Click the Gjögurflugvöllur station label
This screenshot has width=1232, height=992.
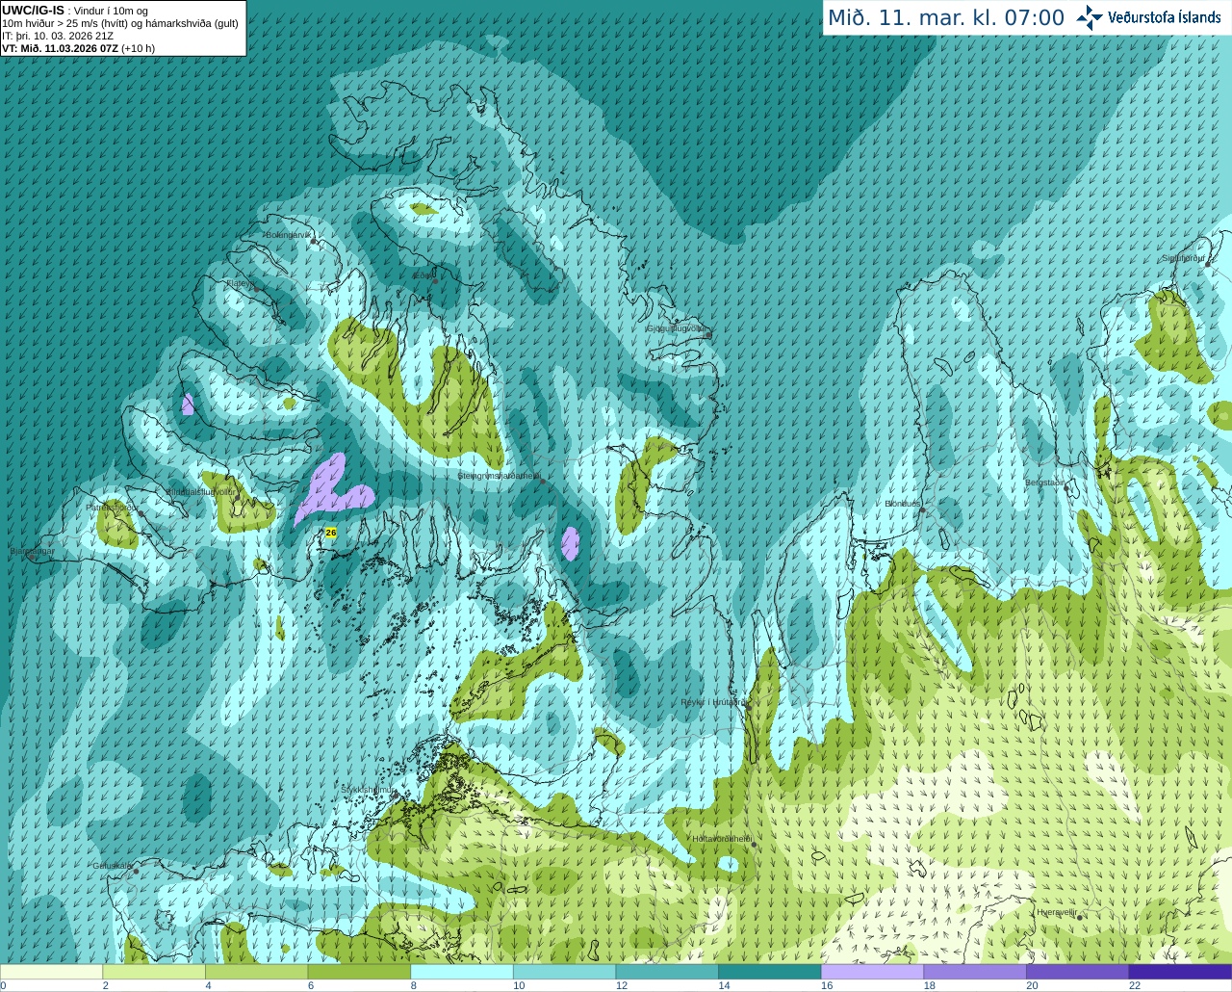click(x=677, y=328)
